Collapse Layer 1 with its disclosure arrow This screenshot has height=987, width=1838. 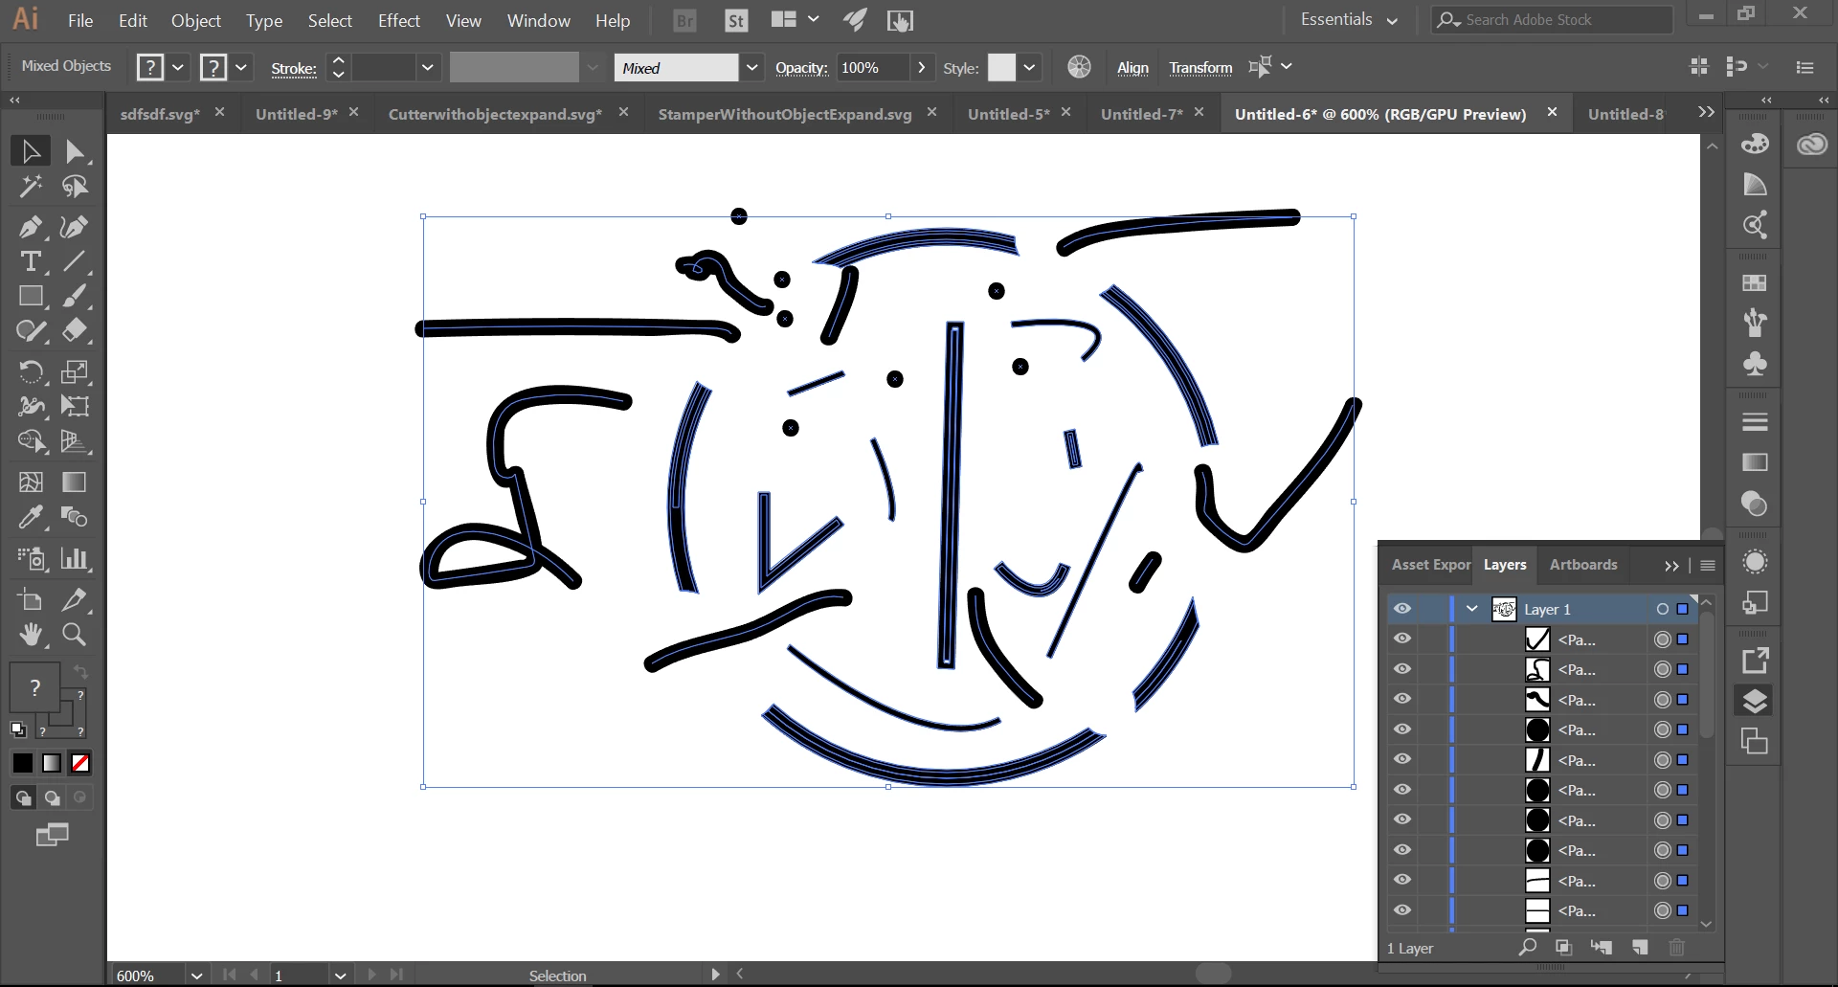(1472, 609)
